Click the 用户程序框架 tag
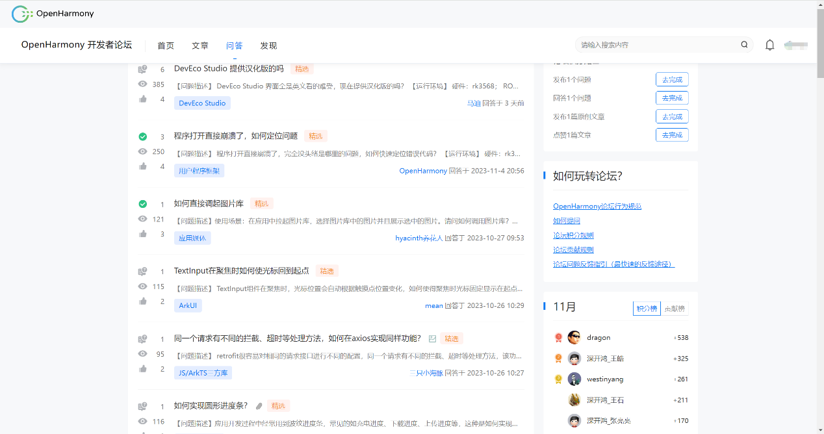This screenshot has width=824, height=434. point(199,171)
